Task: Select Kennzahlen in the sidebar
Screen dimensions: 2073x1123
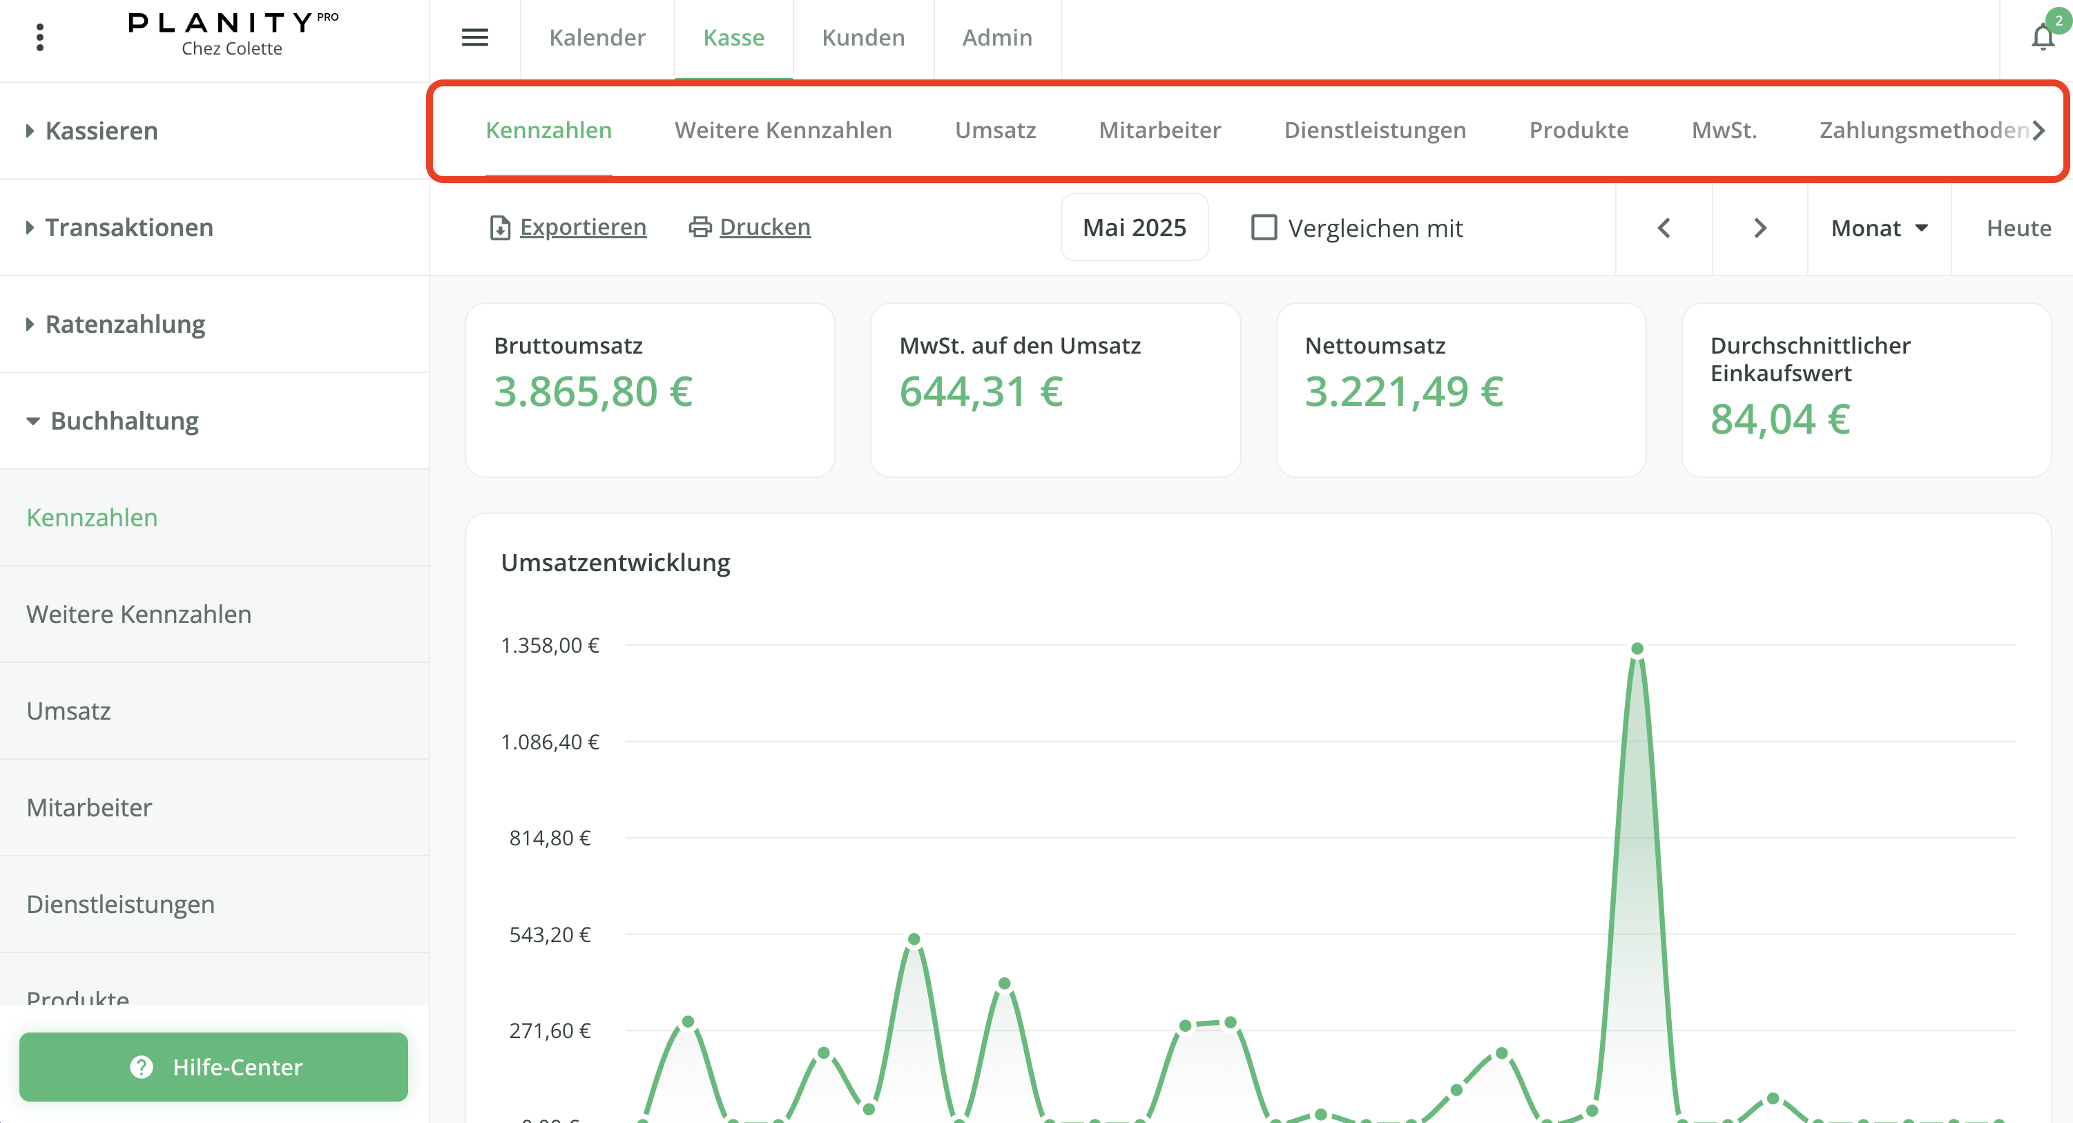Action: coord(214,517)
